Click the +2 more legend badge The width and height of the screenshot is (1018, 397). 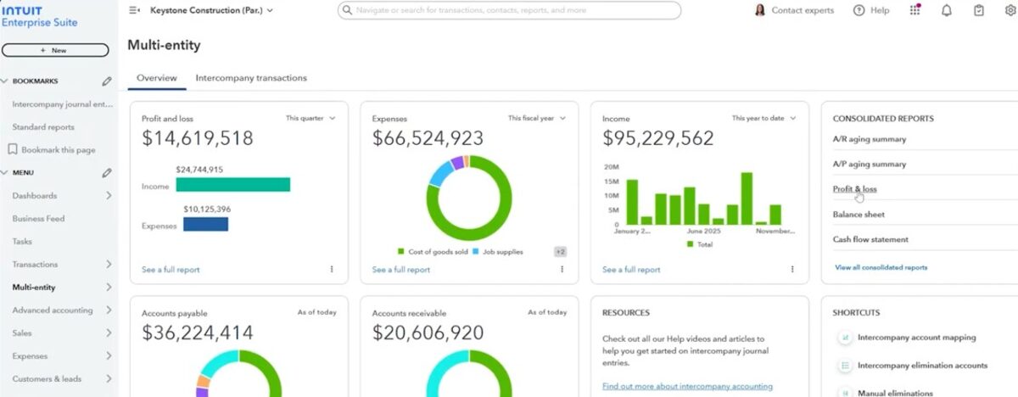(560, 252)
